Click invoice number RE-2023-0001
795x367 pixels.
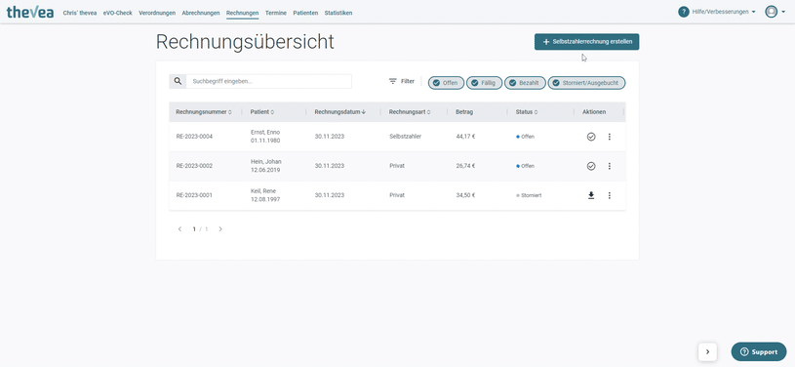coord(194,195)
